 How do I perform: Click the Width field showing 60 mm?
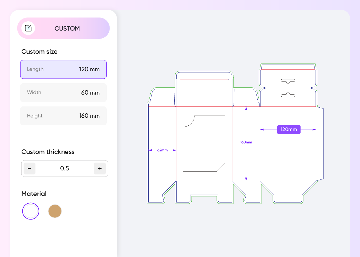[64, 93]
